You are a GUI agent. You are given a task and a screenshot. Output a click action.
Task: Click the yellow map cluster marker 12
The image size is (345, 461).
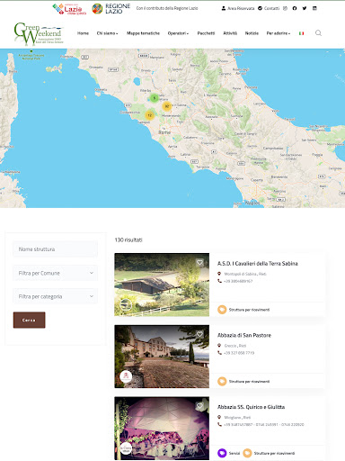click(150, 115)
